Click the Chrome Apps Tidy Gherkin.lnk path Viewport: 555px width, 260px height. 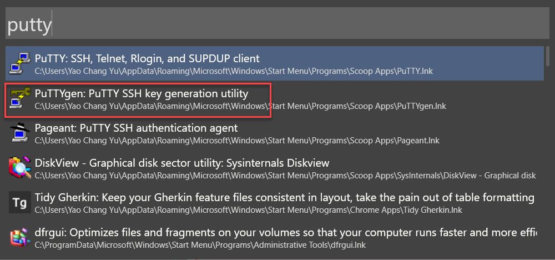pyautogui.click(x=249, y=211)
